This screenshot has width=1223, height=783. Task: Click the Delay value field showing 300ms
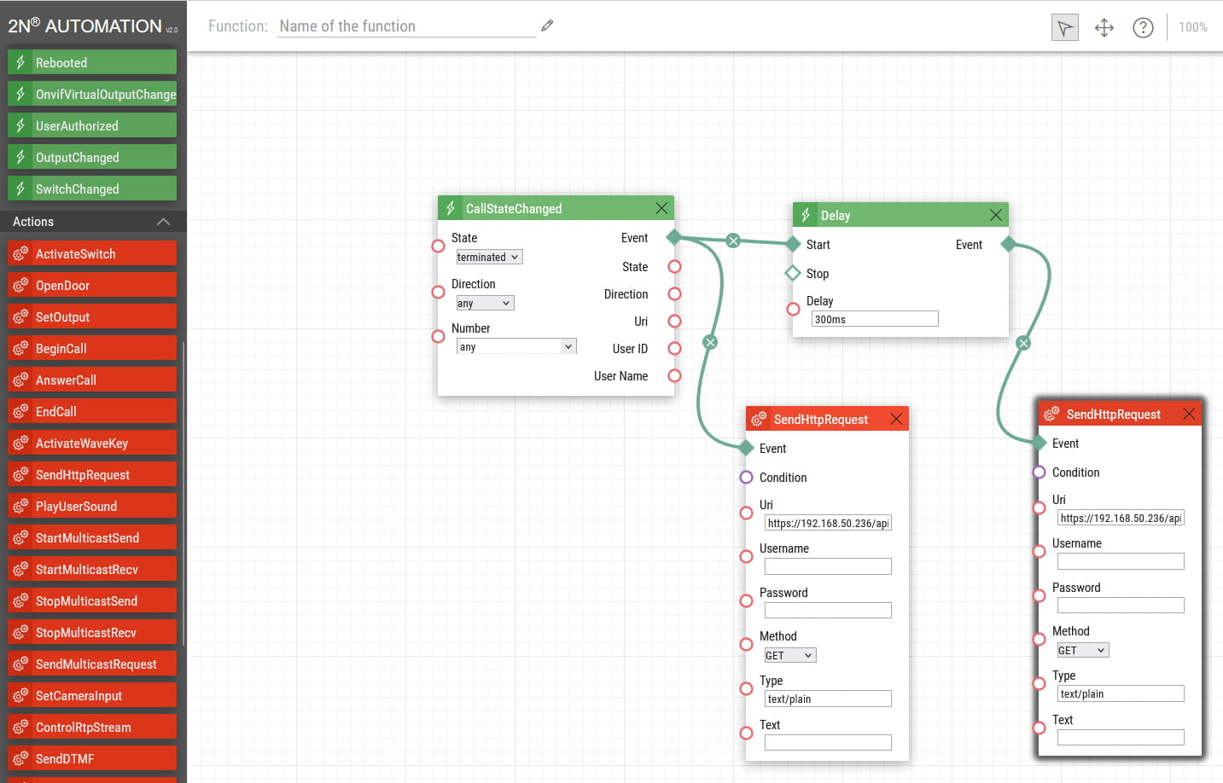(875, 319)
